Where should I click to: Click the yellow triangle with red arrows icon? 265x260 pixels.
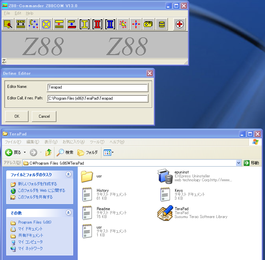coord(123,24)
